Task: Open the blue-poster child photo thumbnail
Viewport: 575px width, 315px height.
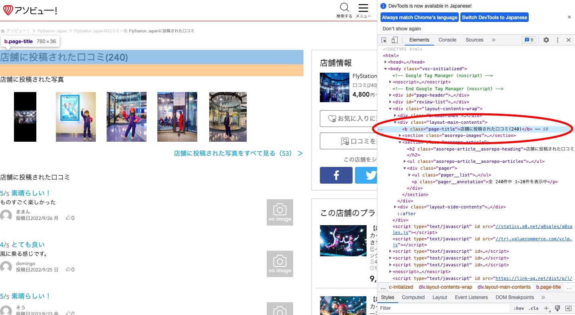Action: point(76,117)
